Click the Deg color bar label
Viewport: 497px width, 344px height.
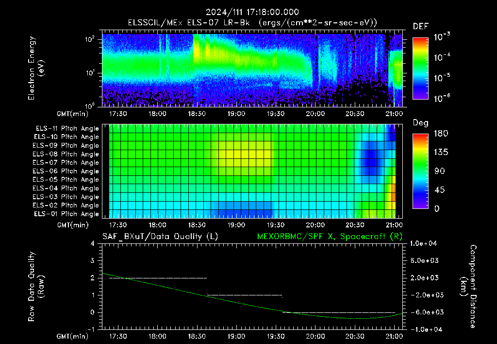[421, 123]
